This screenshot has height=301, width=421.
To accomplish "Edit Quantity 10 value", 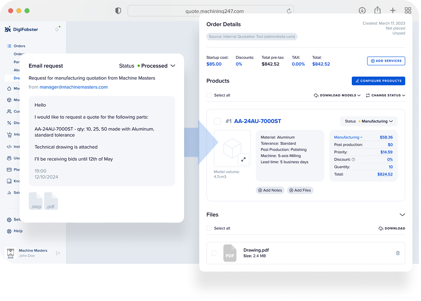I will [391, 167].
